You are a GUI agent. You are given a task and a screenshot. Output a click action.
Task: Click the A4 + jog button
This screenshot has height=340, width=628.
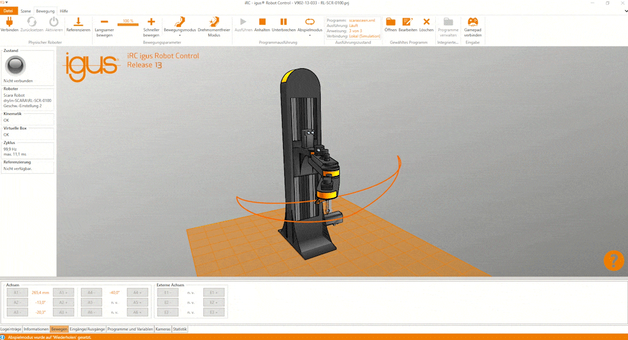pos(137,292)
